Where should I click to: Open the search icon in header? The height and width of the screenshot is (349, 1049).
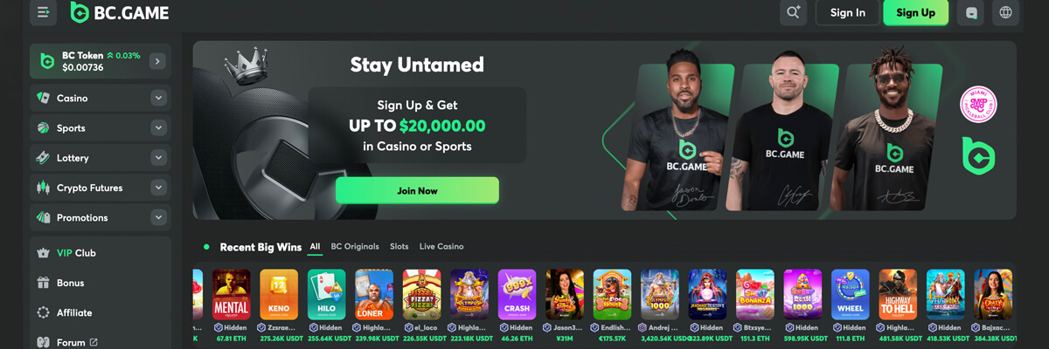point(794,12)
